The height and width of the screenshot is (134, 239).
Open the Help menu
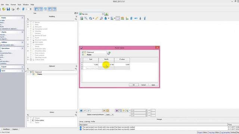click(x=32, y=5)
